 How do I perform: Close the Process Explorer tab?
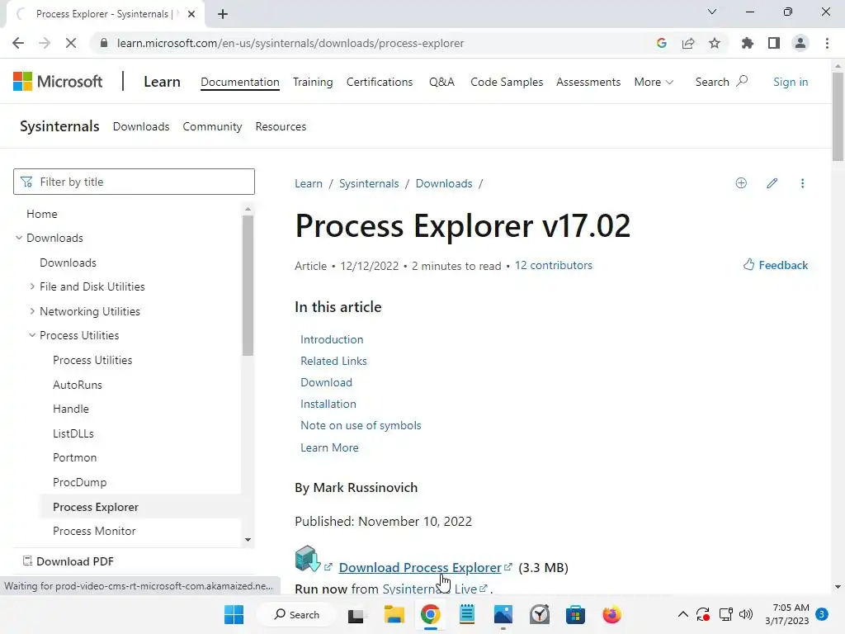[191, 14]
